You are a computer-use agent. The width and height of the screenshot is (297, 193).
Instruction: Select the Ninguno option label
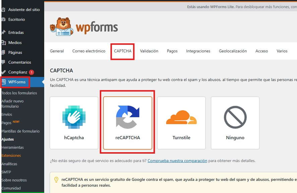coord(235,138)
